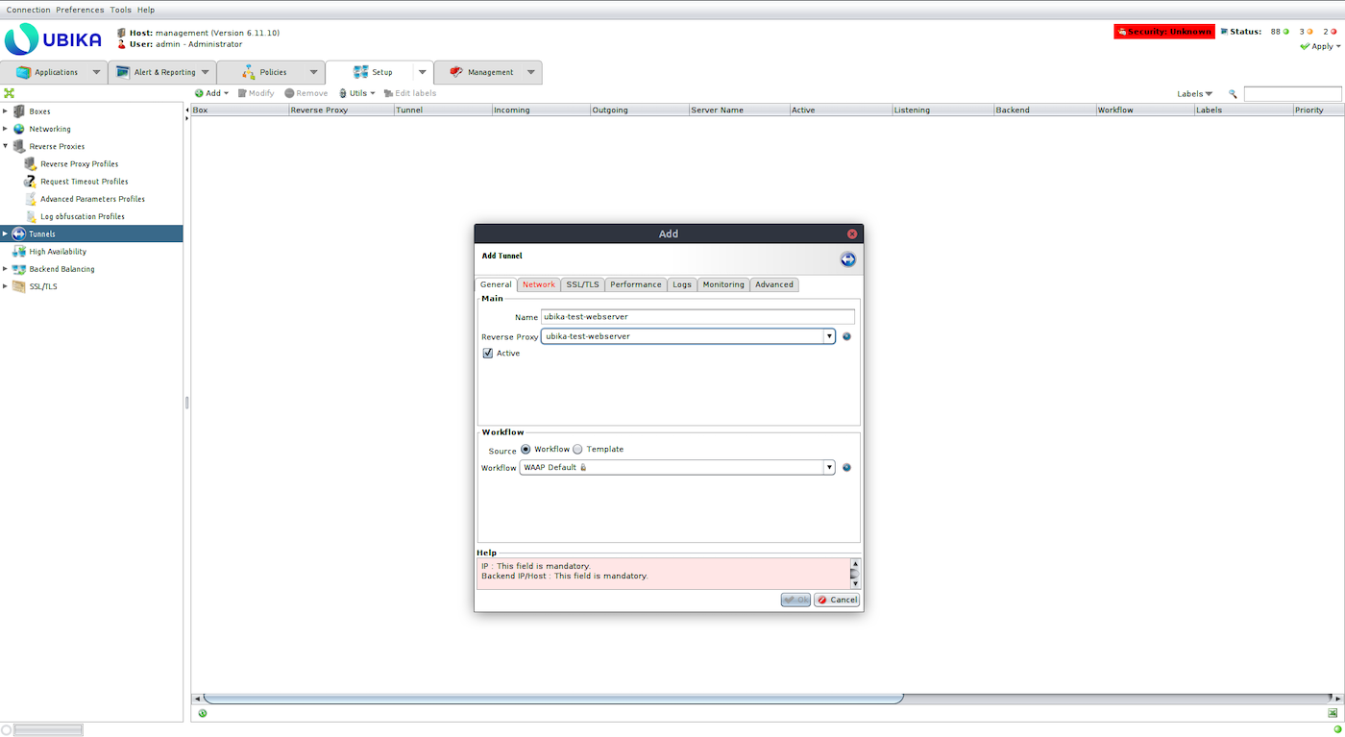Screen dimensions: 1345x737
Task: Click the blue arrow icon in Add Tunnel header
Action: pos(847,259)
